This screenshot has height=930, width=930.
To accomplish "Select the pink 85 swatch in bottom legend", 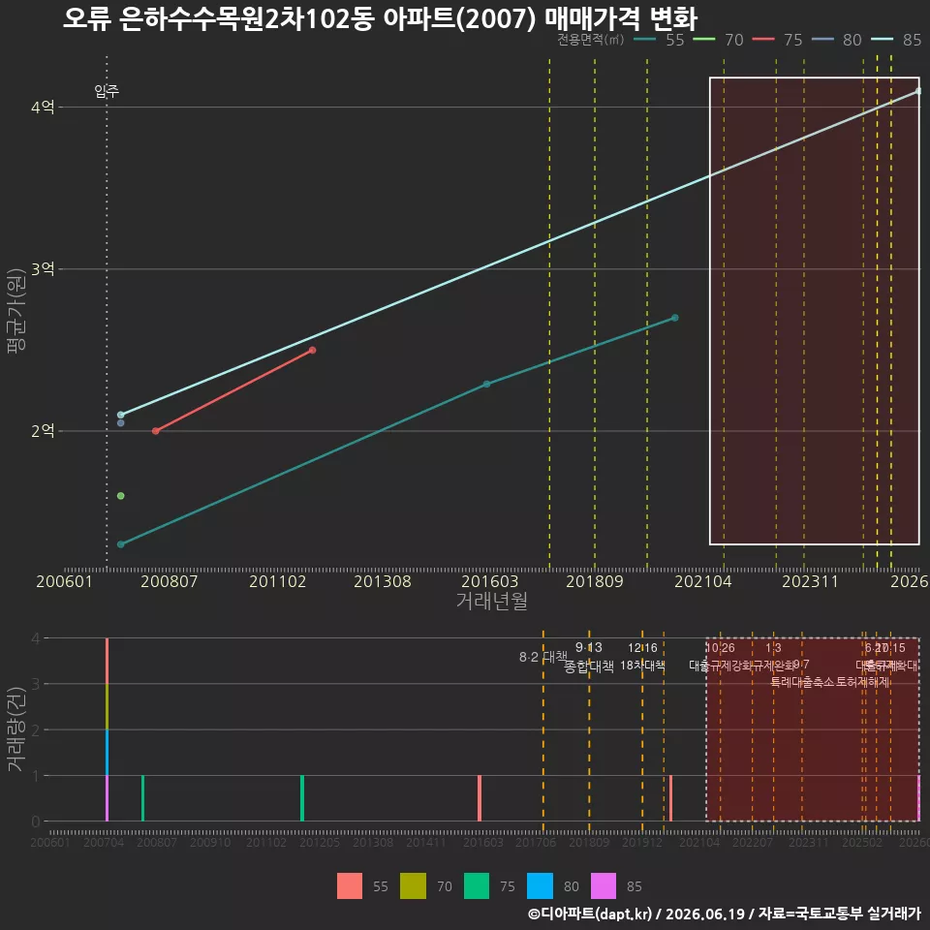I will [x=604, y=886].
